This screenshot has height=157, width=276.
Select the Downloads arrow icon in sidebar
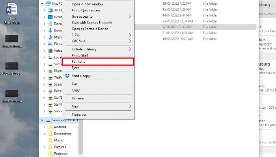click(x=50, y=30)
